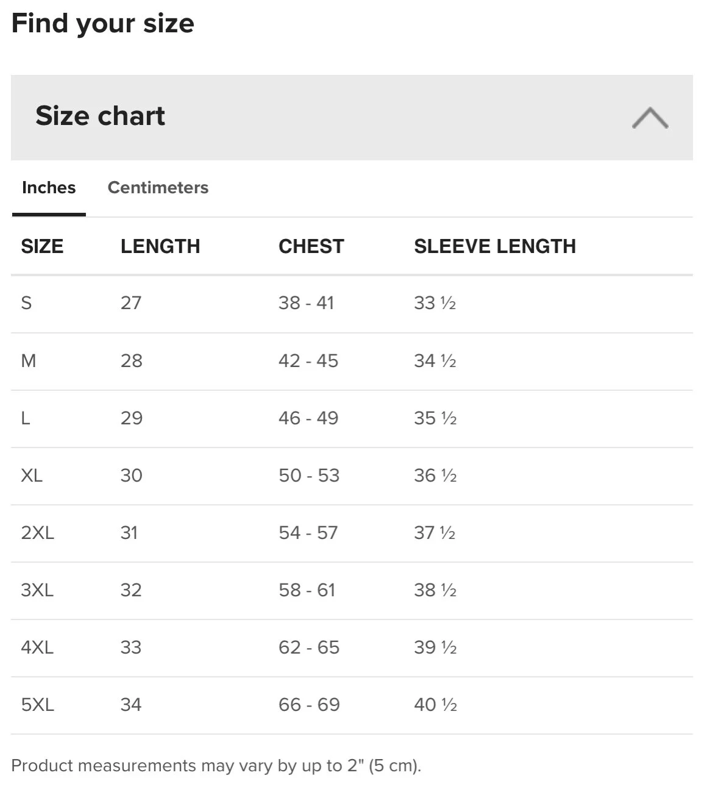This screenshot has height=792, width=707.
Task: Click the 46 - 49 chest value
Action: click(308, 418)
